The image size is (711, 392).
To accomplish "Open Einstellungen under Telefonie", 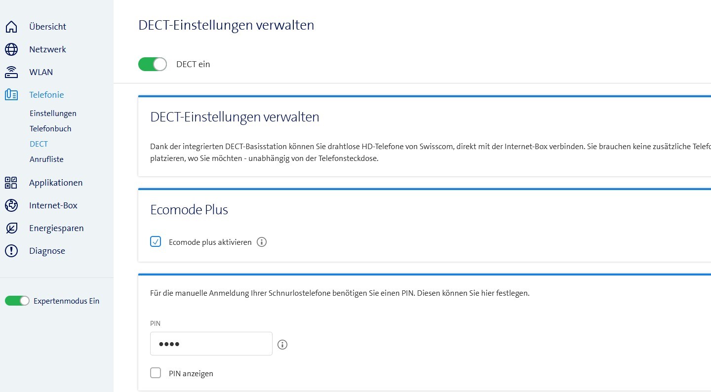I will [x=53, y=113].
